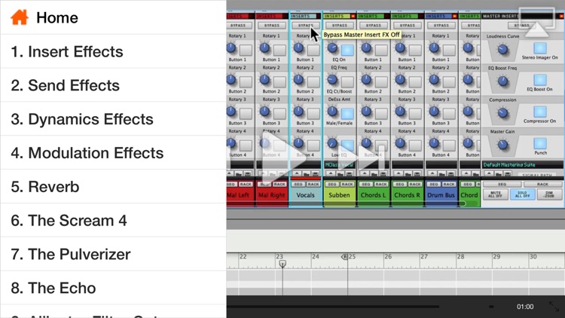Click BYPASS on the Subben channel
The width and height of the screenshot is (565, 318).
tap(340, 26)
